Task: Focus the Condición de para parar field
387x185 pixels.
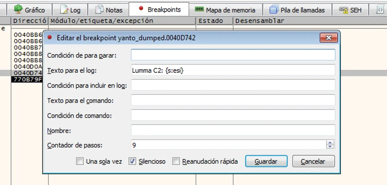Action: [x=233, y=55]
